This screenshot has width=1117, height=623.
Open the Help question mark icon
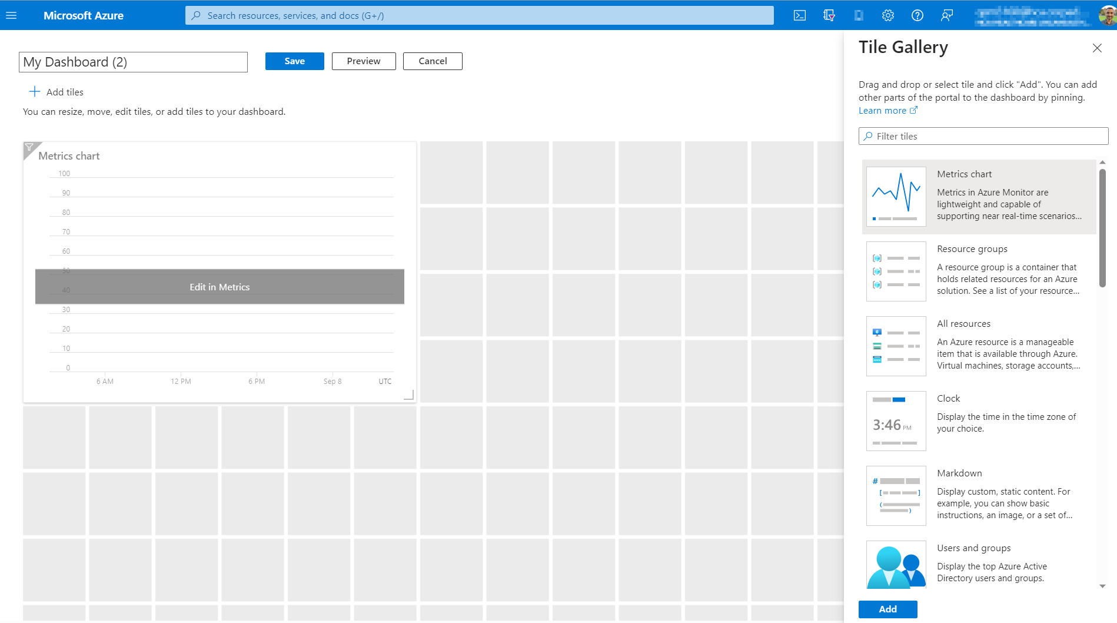(917, 15)
